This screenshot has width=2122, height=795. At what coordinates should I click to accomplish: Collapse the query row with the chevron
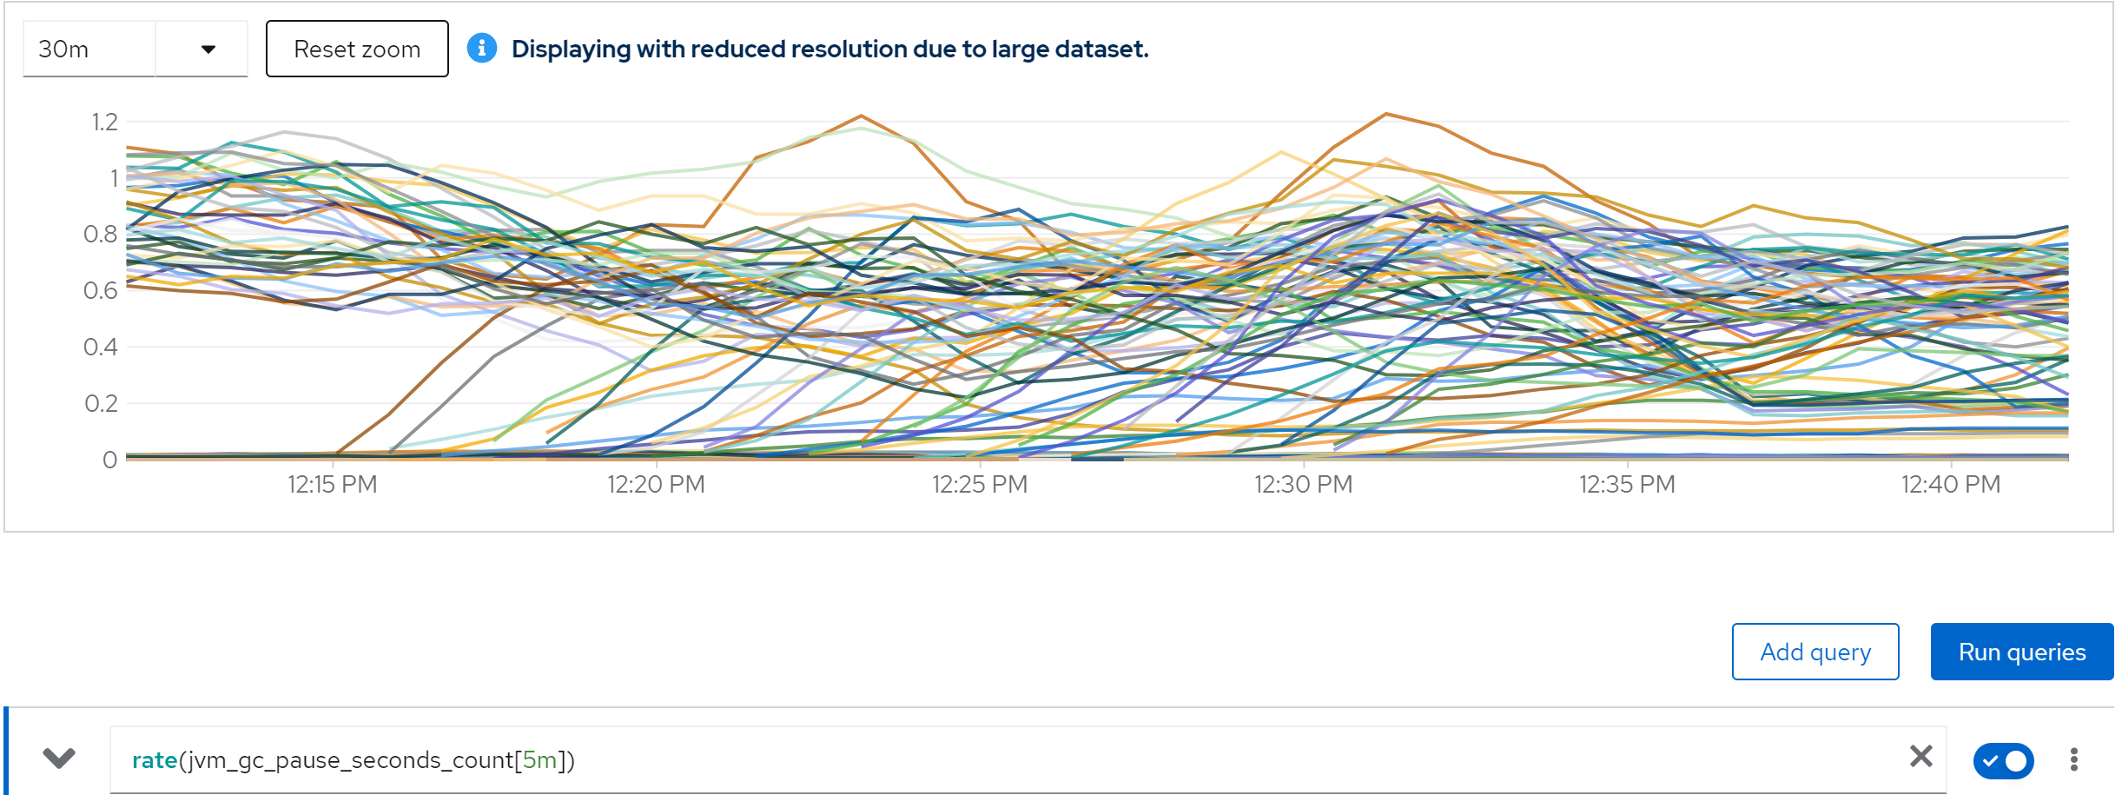(x=59, y=759)
